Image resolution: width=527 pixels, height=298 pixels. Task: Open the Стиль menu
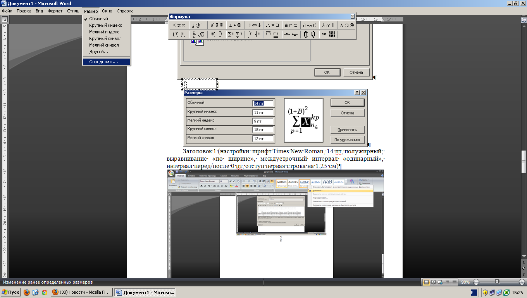(73, 11)
